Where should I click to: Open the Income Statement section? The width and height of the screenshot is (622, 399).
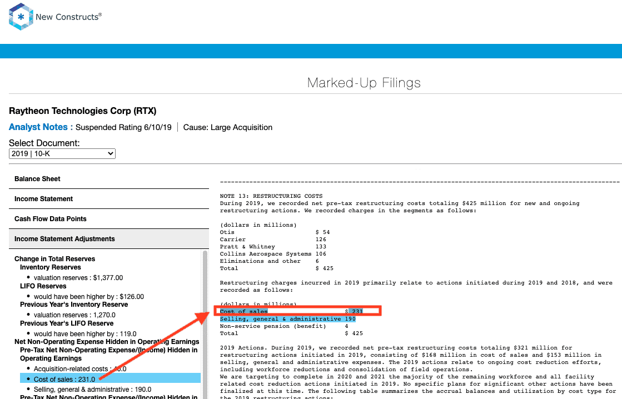tap(109, 199)
